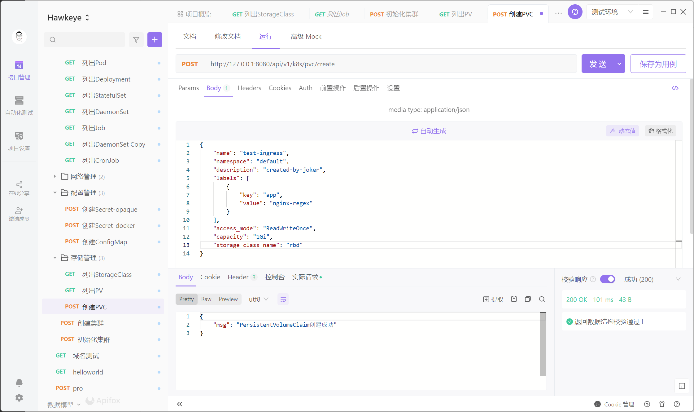Open 控制台 response tab
This screenshot has height=412, width=694.
coord(275,277)
